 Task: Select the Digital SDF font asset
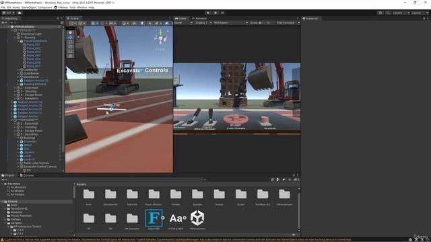tap(154, 220)
